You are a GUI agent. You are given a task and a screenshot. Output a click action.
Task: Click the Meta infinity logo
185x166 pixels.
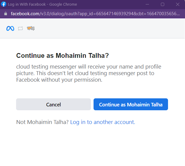coord(10,28)
